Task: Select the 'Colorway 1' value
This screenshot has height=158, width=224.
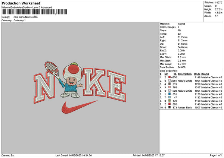Action: point(19,20)
